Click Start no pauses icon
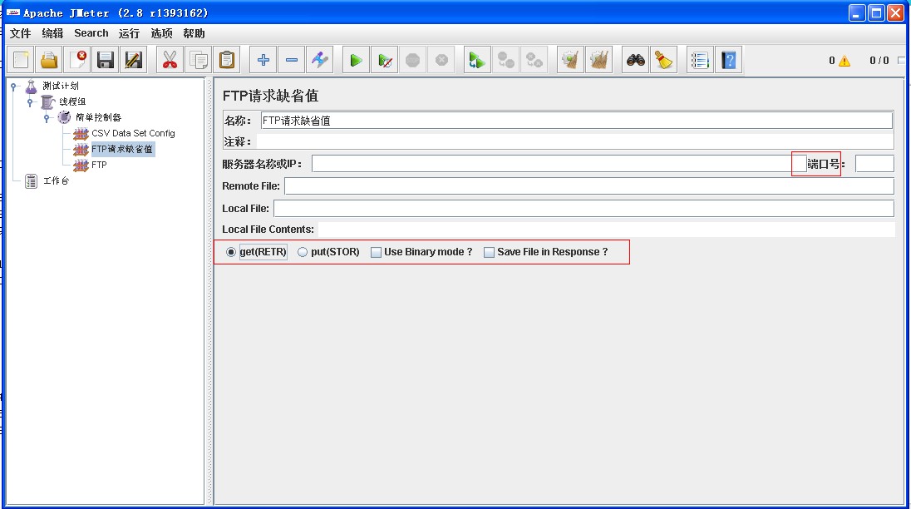This screenshot has width=911, height=509. coord(385,60)
